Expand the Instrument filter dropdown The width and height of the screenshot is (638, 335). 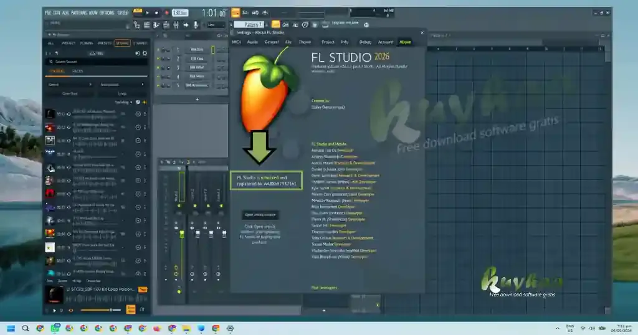click(121, 85)
